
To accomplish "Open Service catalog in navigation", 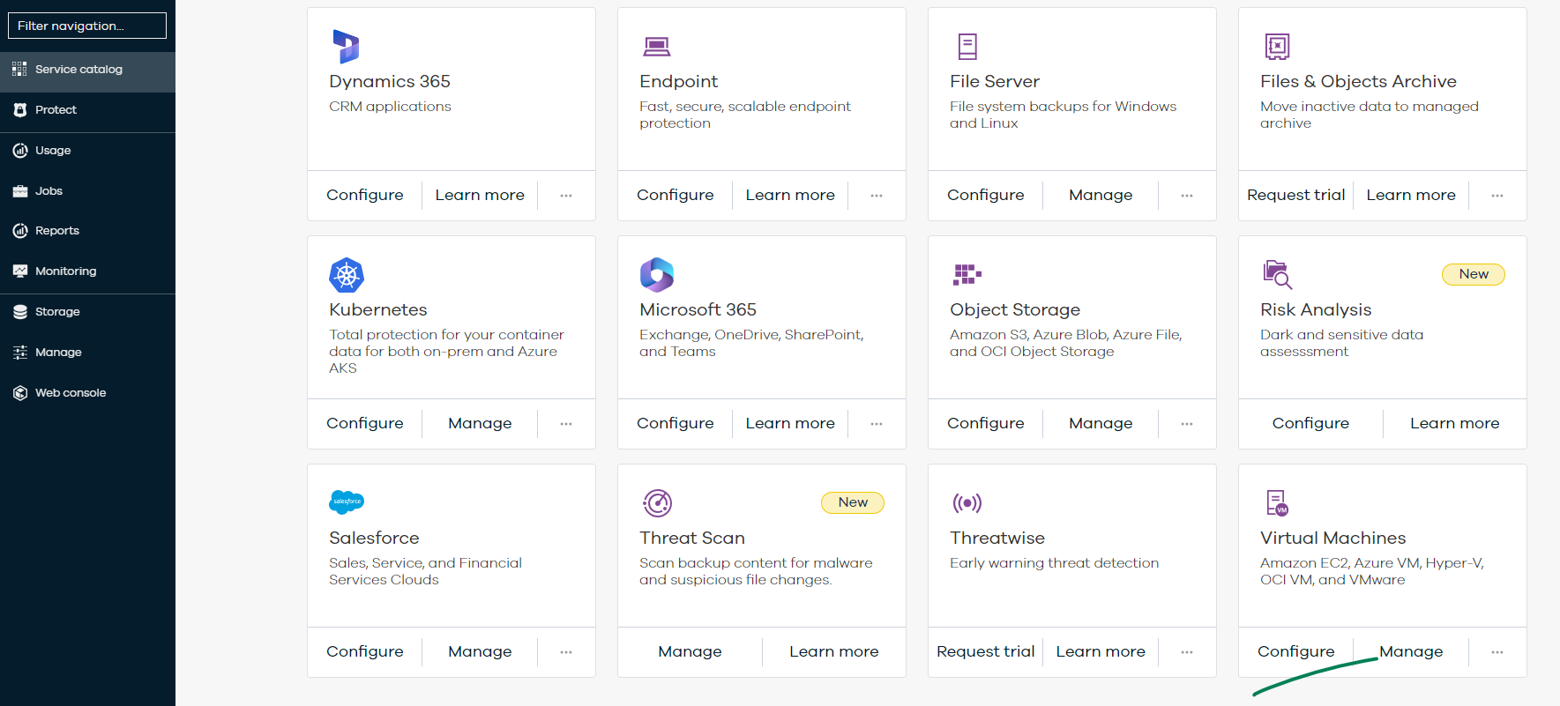I will pos(87,70).
